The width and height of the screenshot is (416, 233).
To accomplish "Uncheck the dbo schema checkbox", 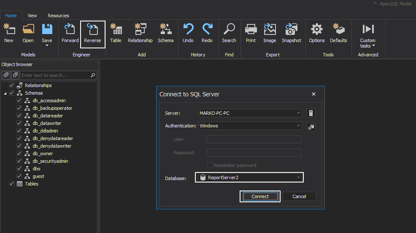I will [x=19, y=169].
